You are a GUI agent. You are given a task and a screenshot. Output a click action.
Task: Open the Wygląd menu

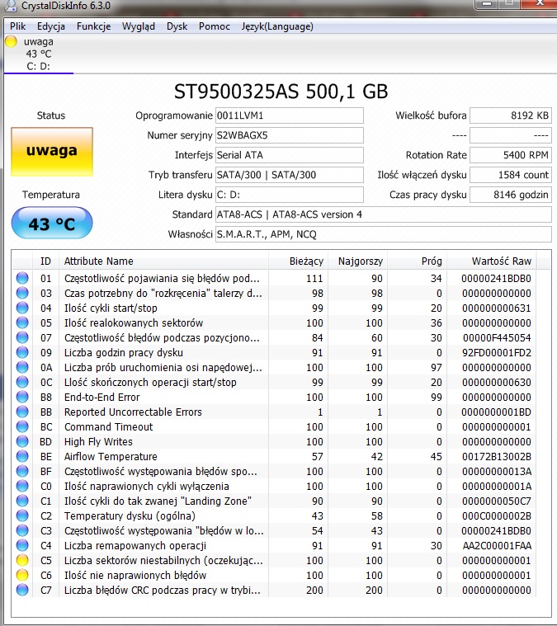139,26
